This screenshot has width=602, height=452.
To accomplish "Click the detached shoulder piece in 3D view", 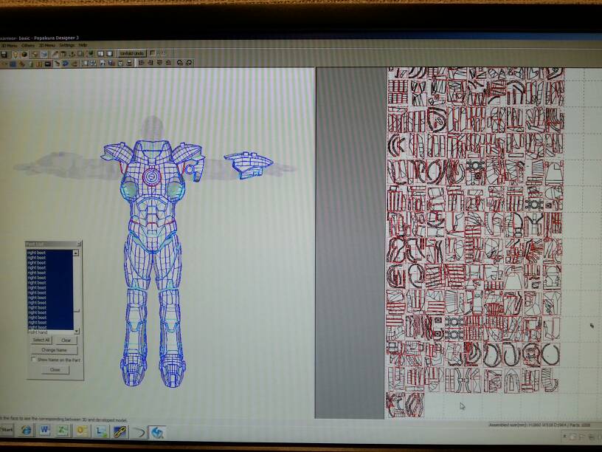I will (249, 165).
